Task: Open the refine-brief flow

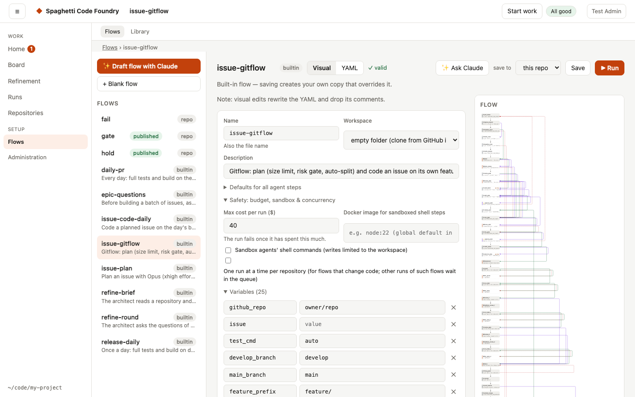Action: click(x=149, y=296)
